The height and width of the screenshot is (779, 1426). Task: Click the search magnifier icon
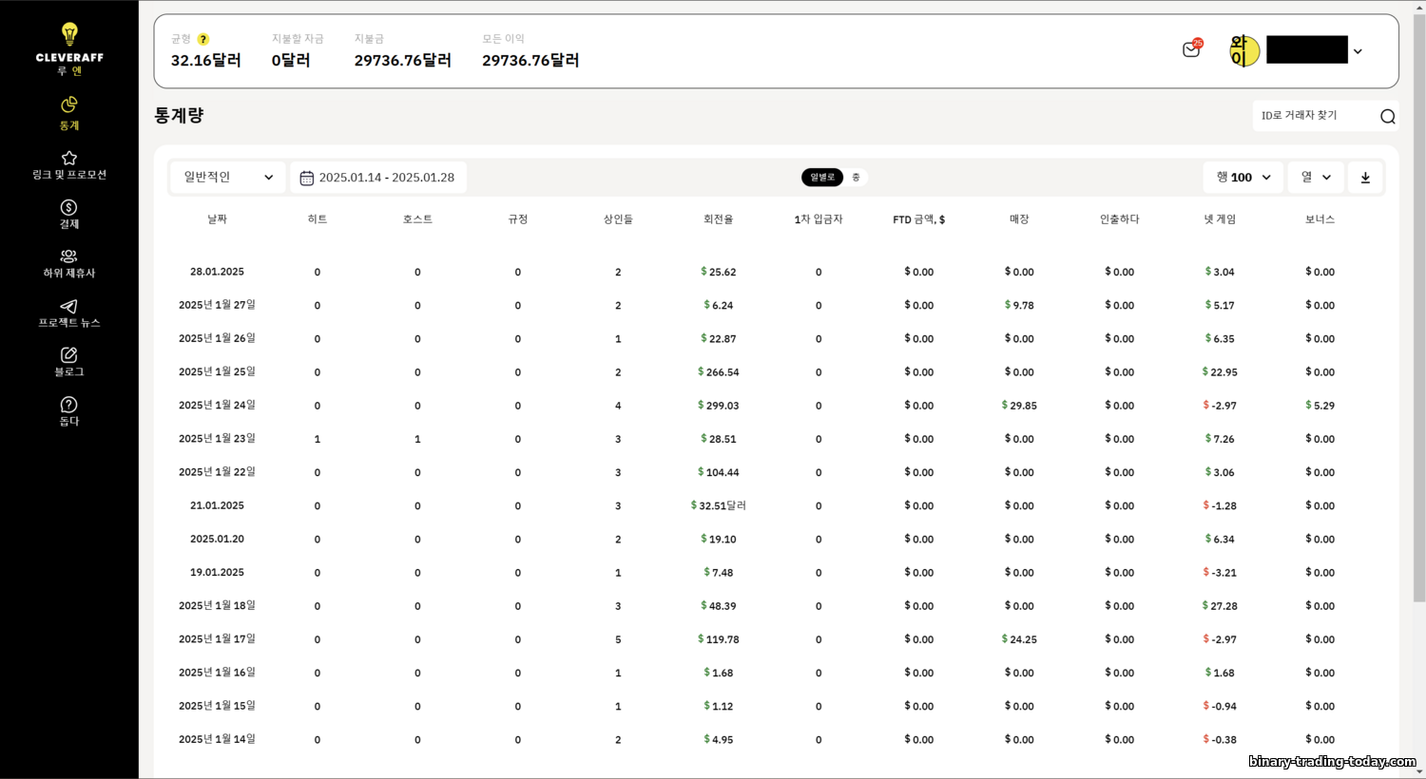[1388, 116]
